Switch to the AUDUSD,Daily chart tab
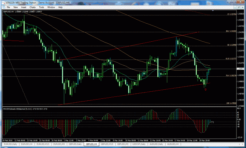Viewport: 246px width, 148px height. (156, 144)
